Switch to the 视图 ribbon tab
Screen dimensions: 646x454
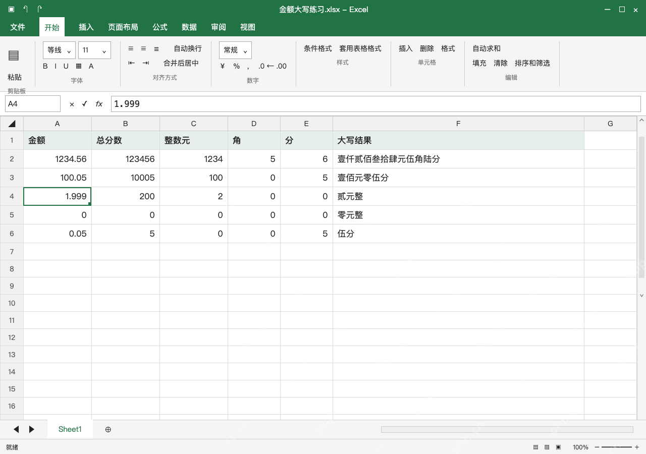248,27
